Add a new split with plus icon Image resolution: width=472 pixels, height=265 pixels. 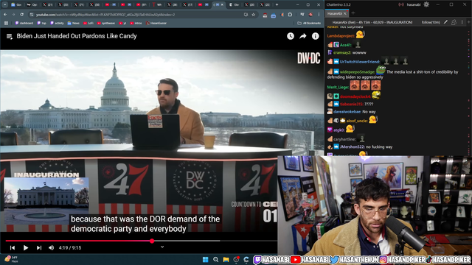pos(469,22)
